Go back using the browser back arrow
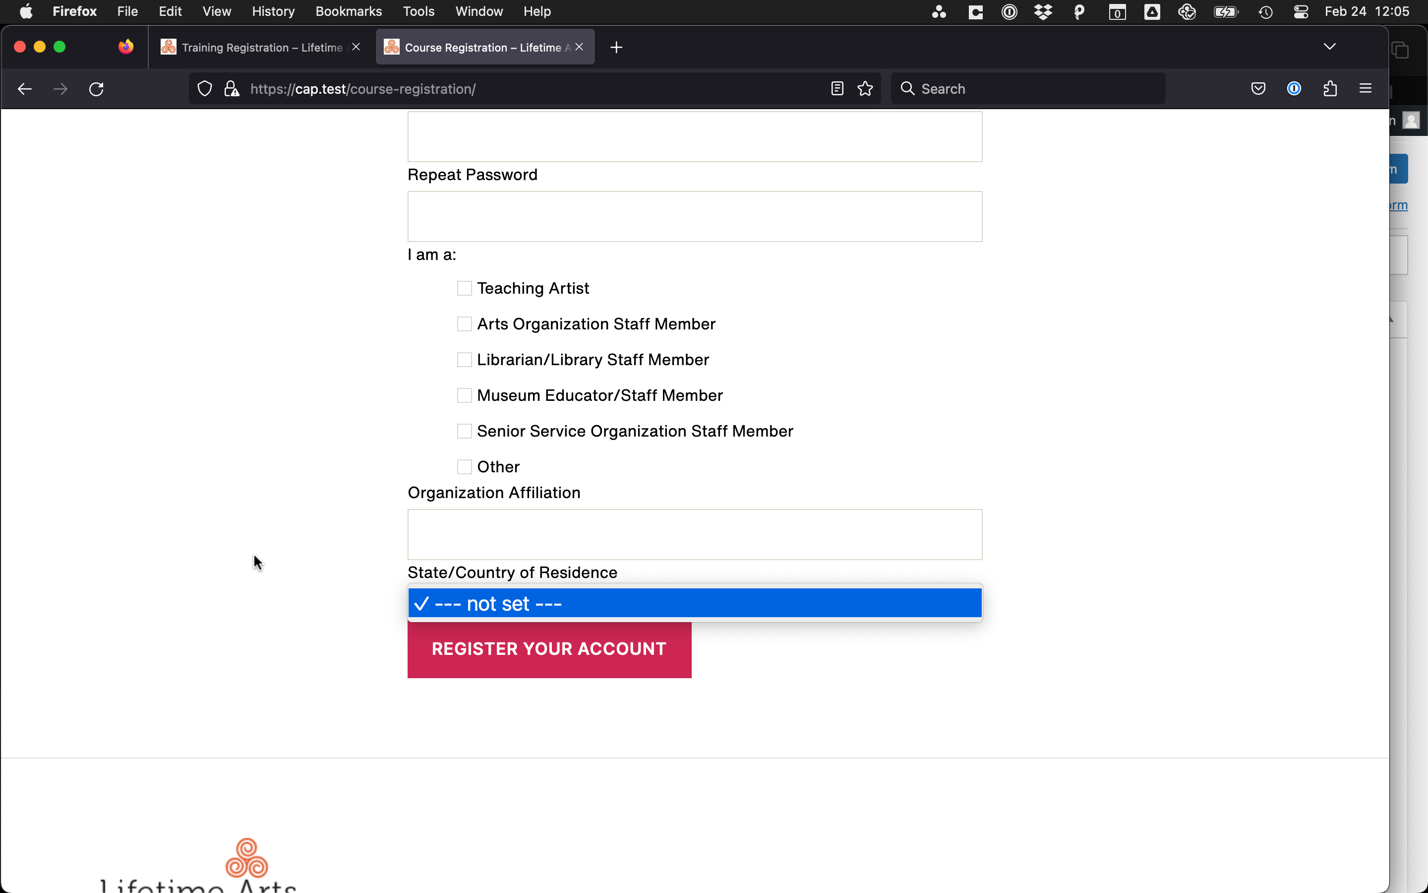 24,89
